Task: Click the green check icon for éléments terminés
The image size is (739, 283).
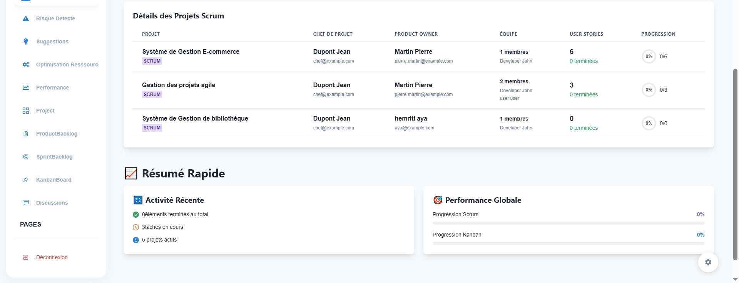Action: click(136, 215)
